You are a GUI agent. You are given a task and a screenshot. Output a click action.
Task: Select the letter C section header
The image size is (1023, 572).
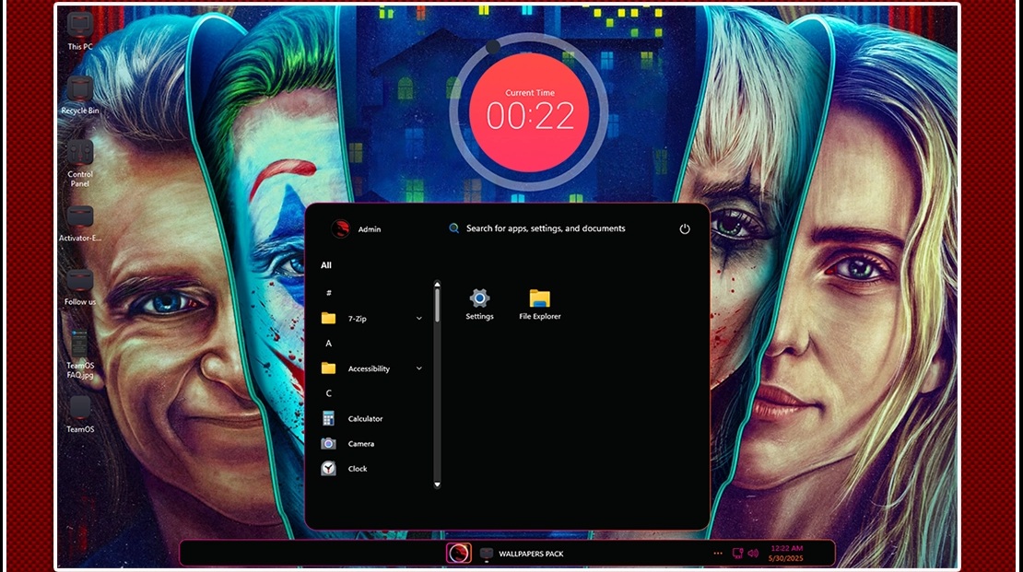tap(328, 393)
